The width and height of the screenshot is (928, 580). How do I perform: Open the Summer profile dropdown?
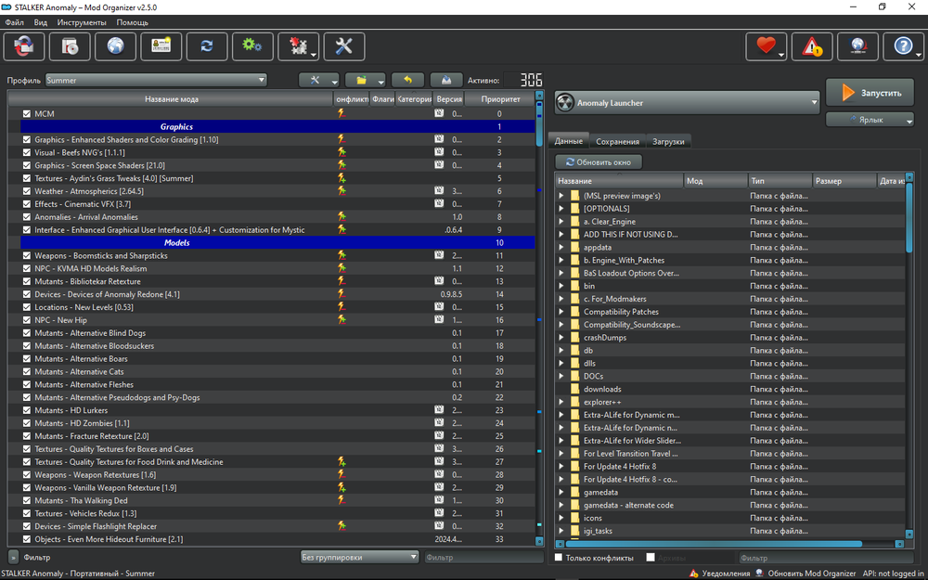pos(156,80)
